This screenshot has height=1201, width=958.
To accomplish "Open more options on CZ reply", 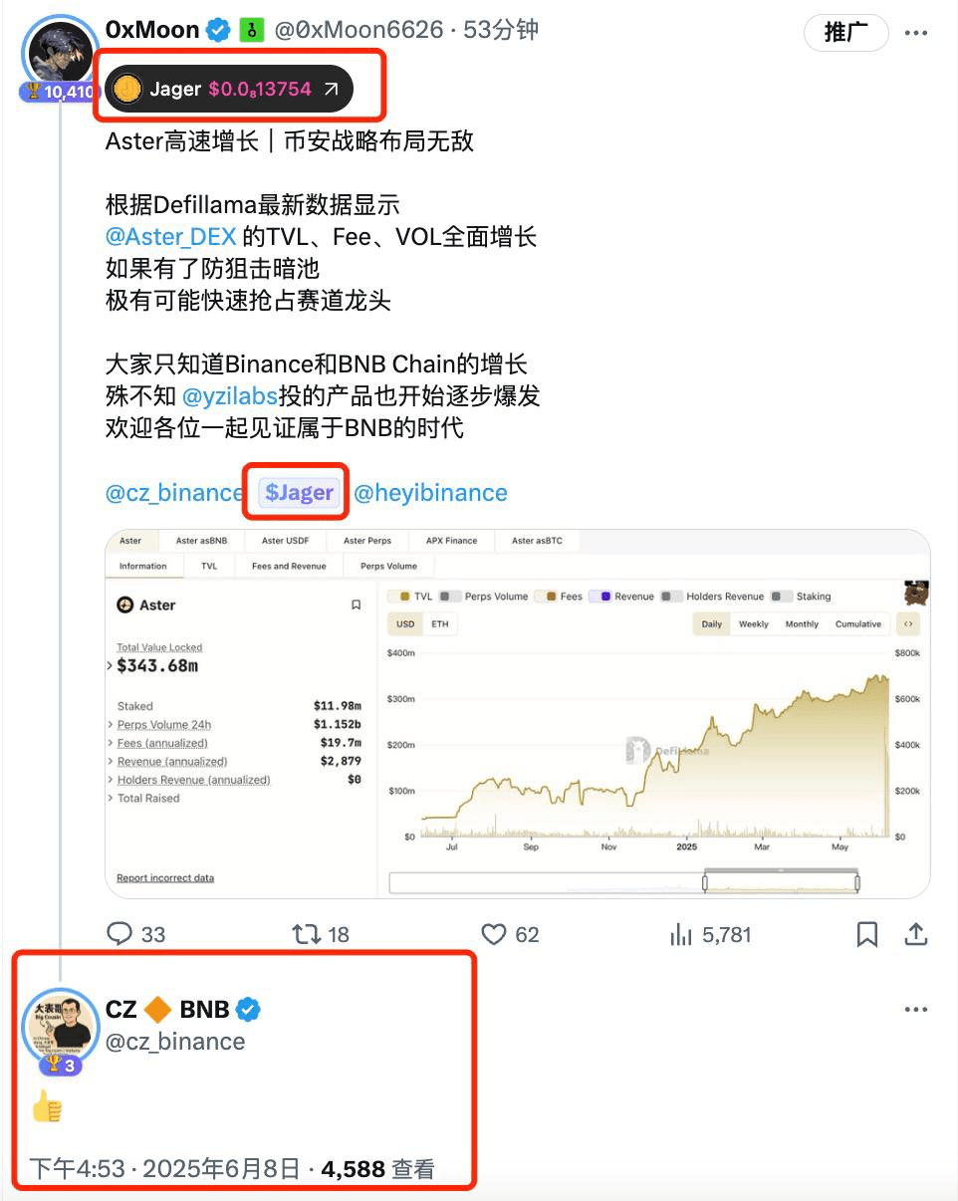I will (x=916, y=1009).
